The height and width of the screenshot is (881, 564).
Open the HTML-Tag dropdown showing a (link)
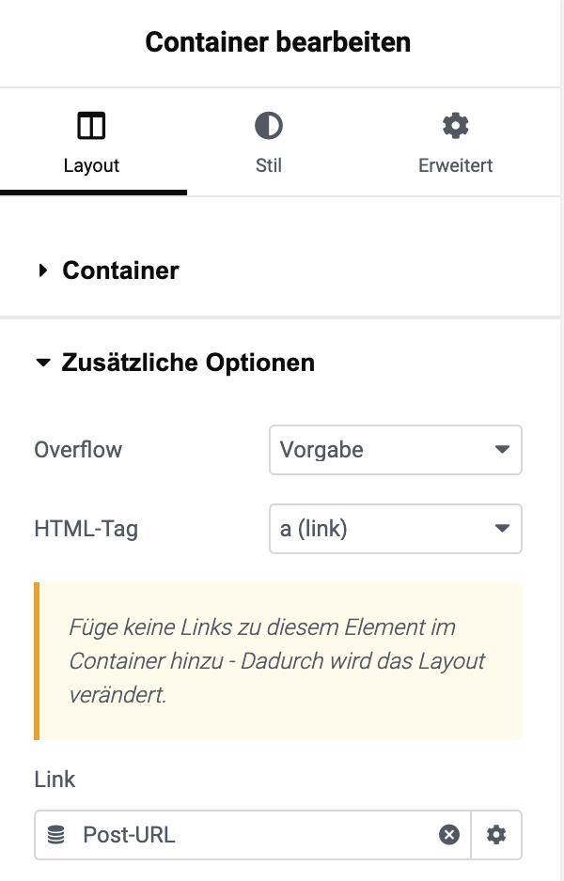tap(396, 529)
